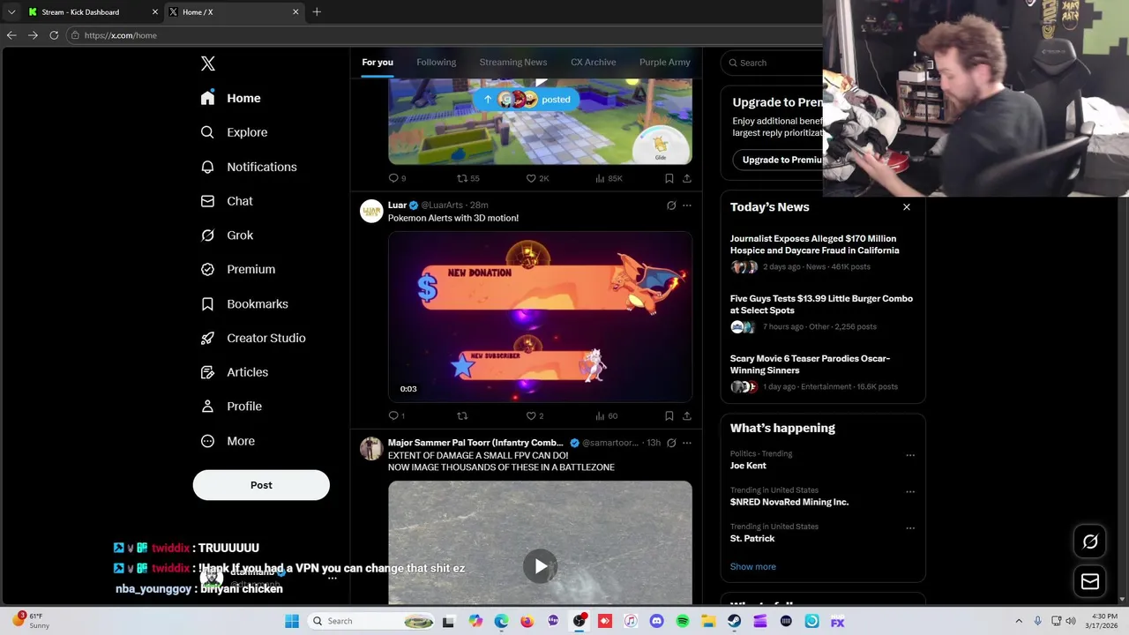Open Five Guys burger combo story
The width and height of the screenshot is (1129, 635).
pyautogui.click(x=823, y=312)
